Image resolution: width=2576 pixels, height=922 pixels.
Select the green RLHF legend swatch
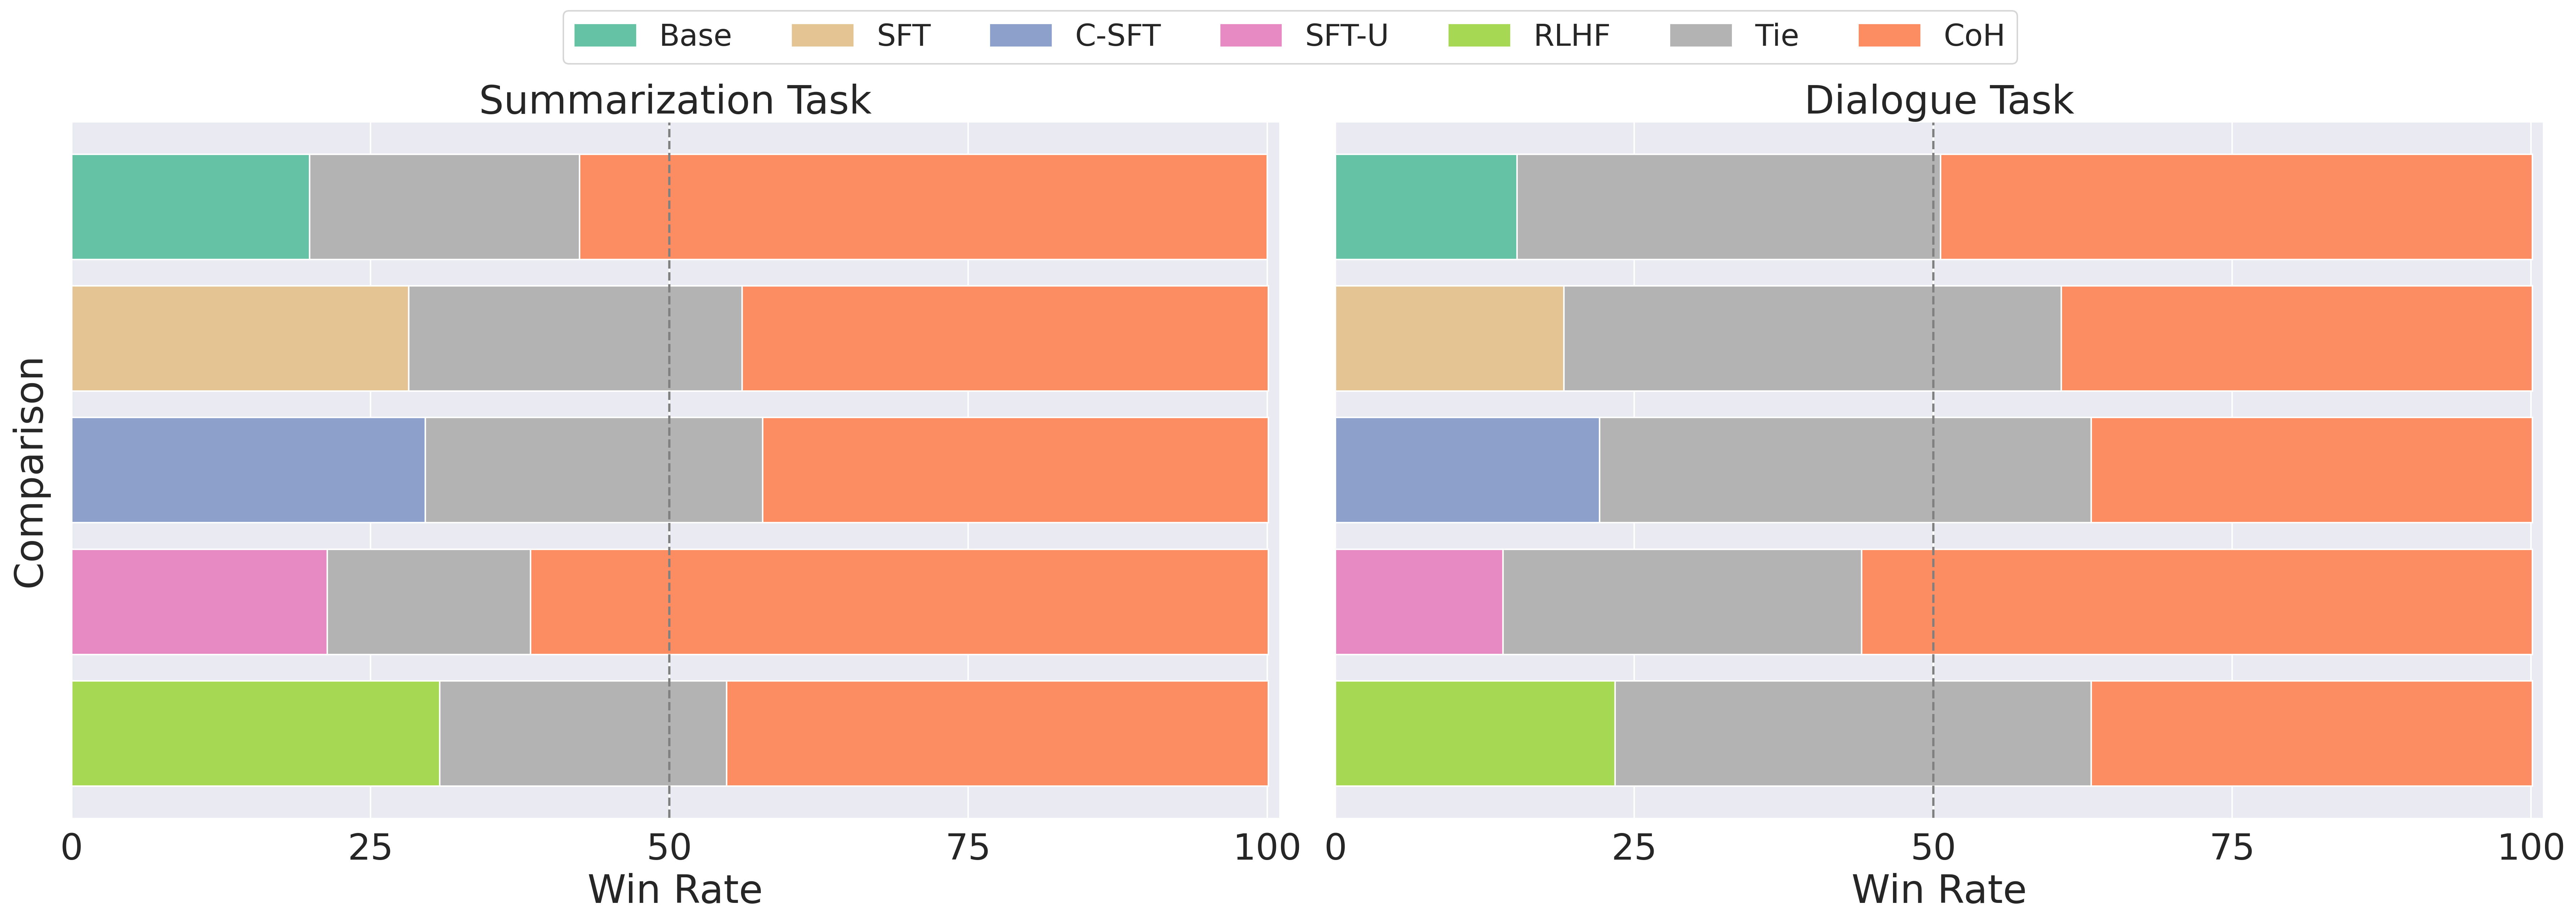point(1479,36)
